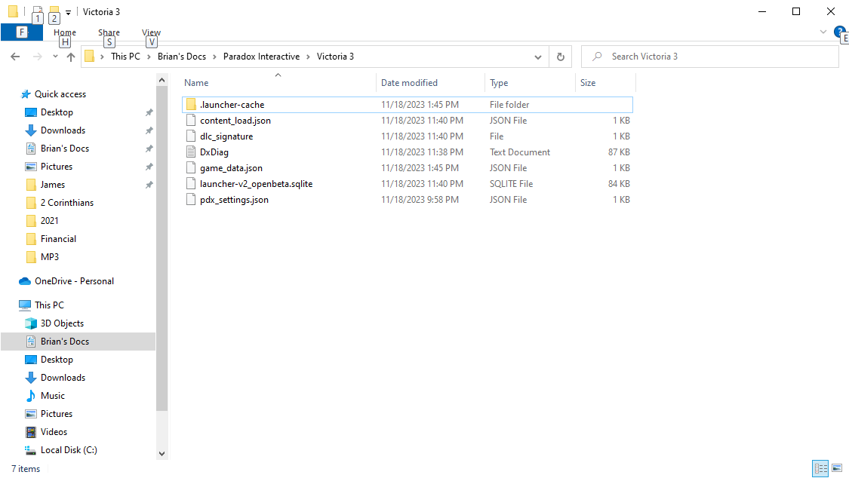This screenshot has width=849, height=478.
Task: Open the File tab
Action: 22,32
